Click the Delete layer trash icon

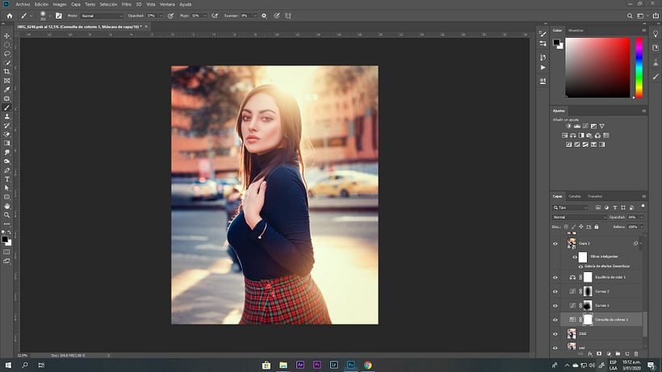coord(636,354)
